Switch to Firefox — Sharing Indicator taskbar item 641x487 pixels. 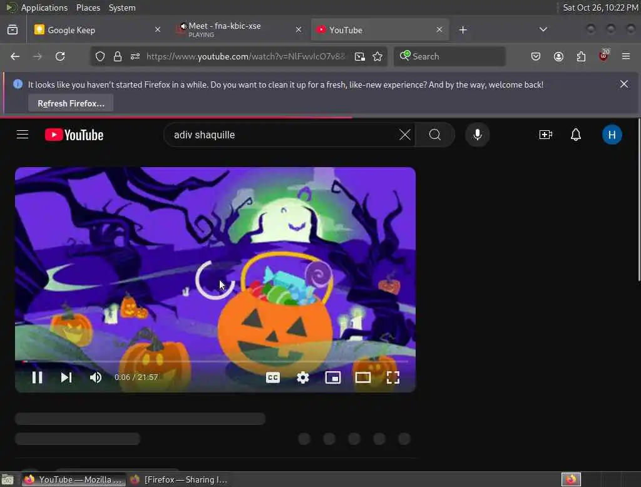click(x=178, y=479)
